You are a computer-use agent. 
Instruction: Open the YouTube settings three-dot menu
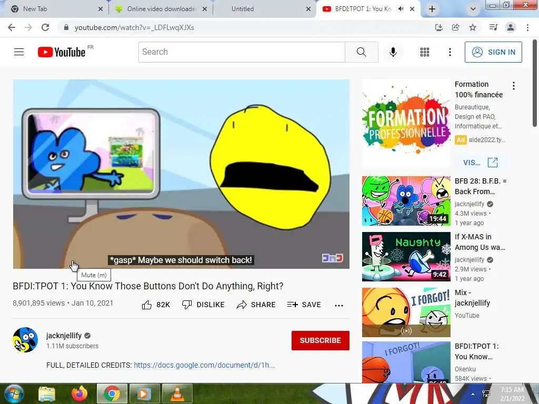point(450,52)
